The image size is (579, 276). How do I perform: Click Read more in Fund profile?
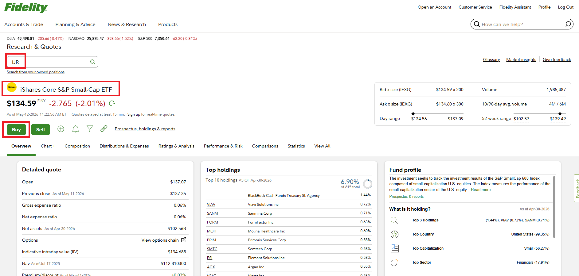click(481, 190)
